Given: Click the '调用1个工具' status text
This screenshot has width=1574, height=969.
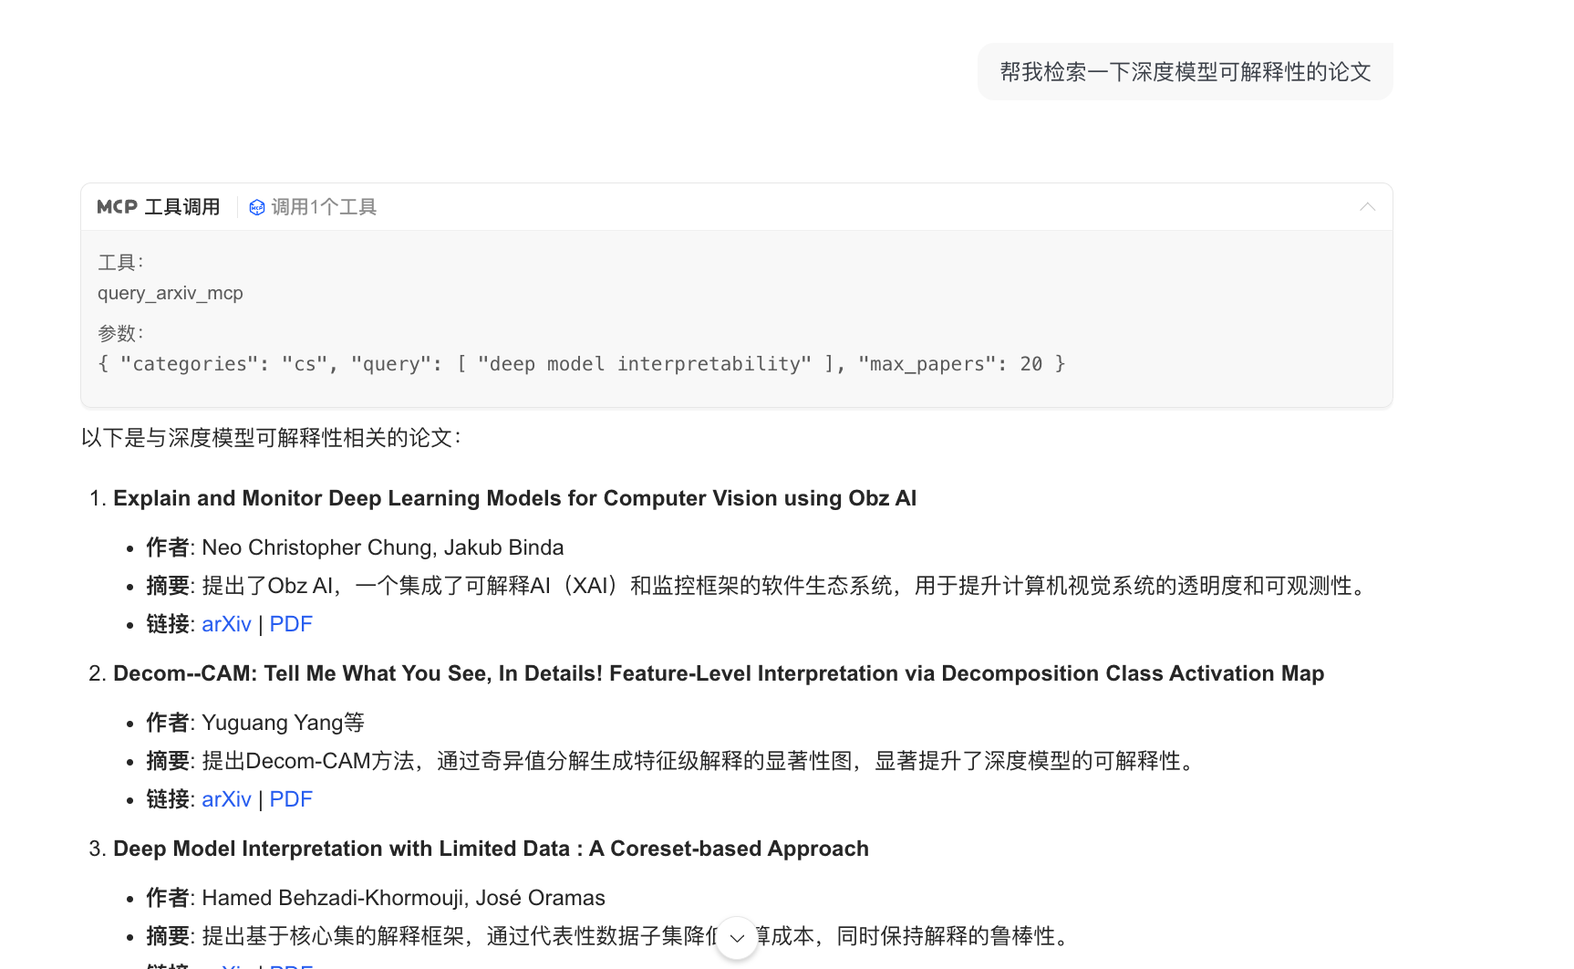Looking at the screenshot, I should tap(324, 207).
